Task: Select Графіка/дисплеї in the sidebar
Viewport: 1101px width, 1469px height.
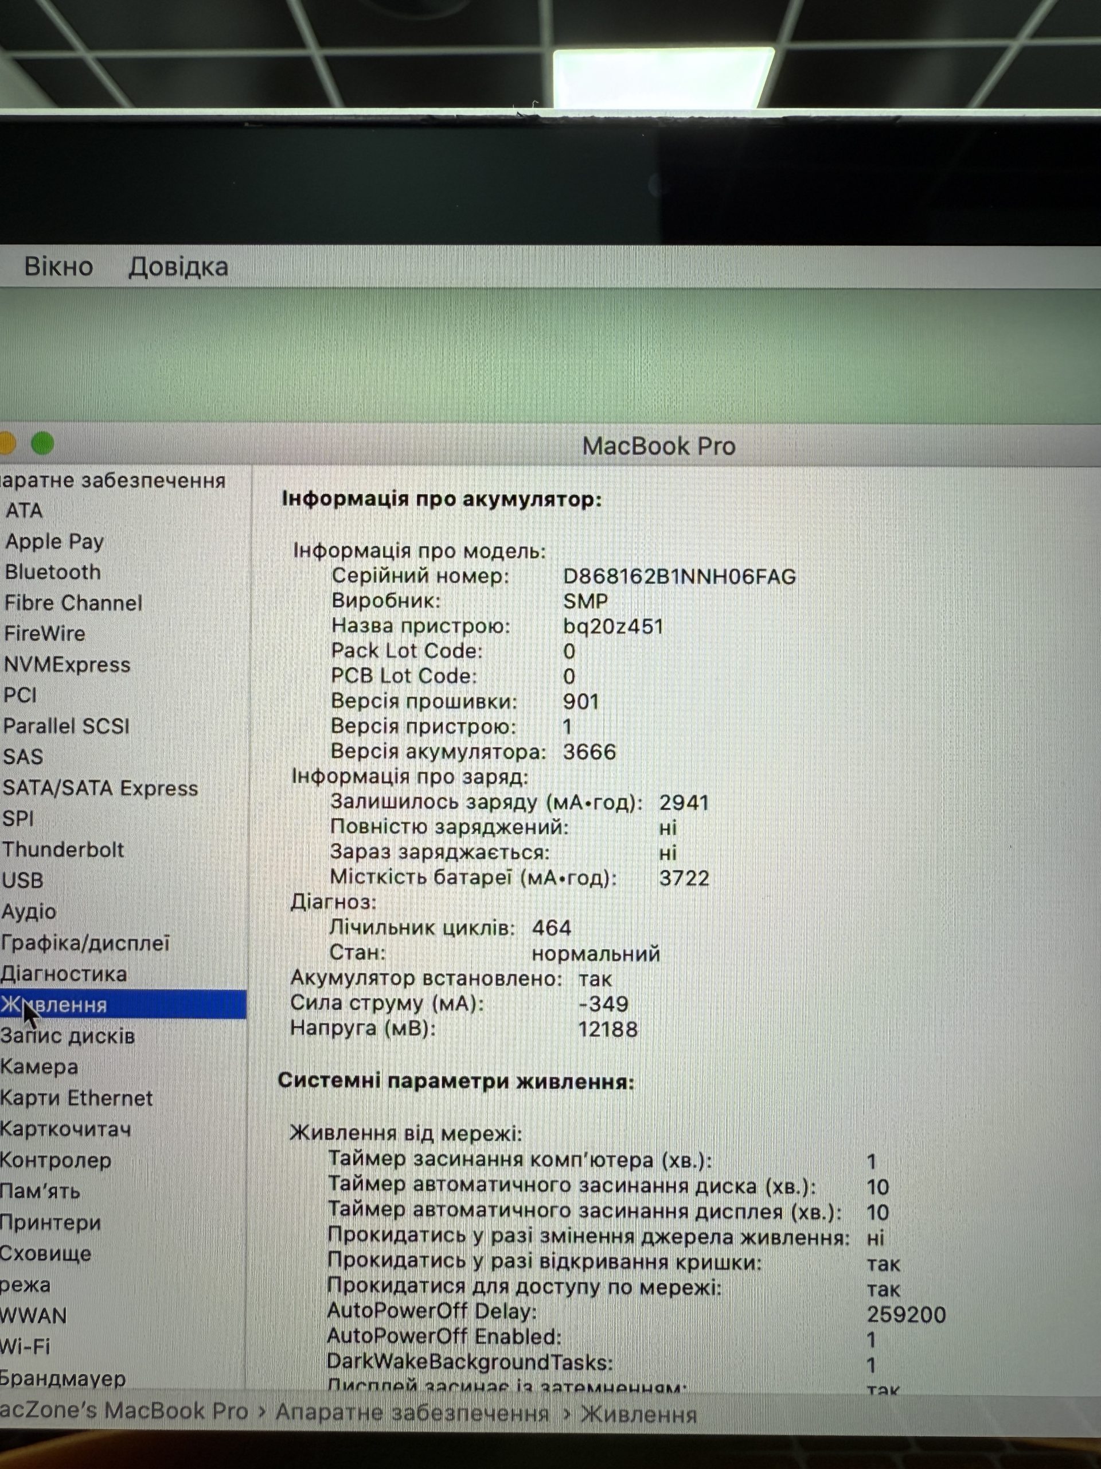Action: tap(85, 943)
